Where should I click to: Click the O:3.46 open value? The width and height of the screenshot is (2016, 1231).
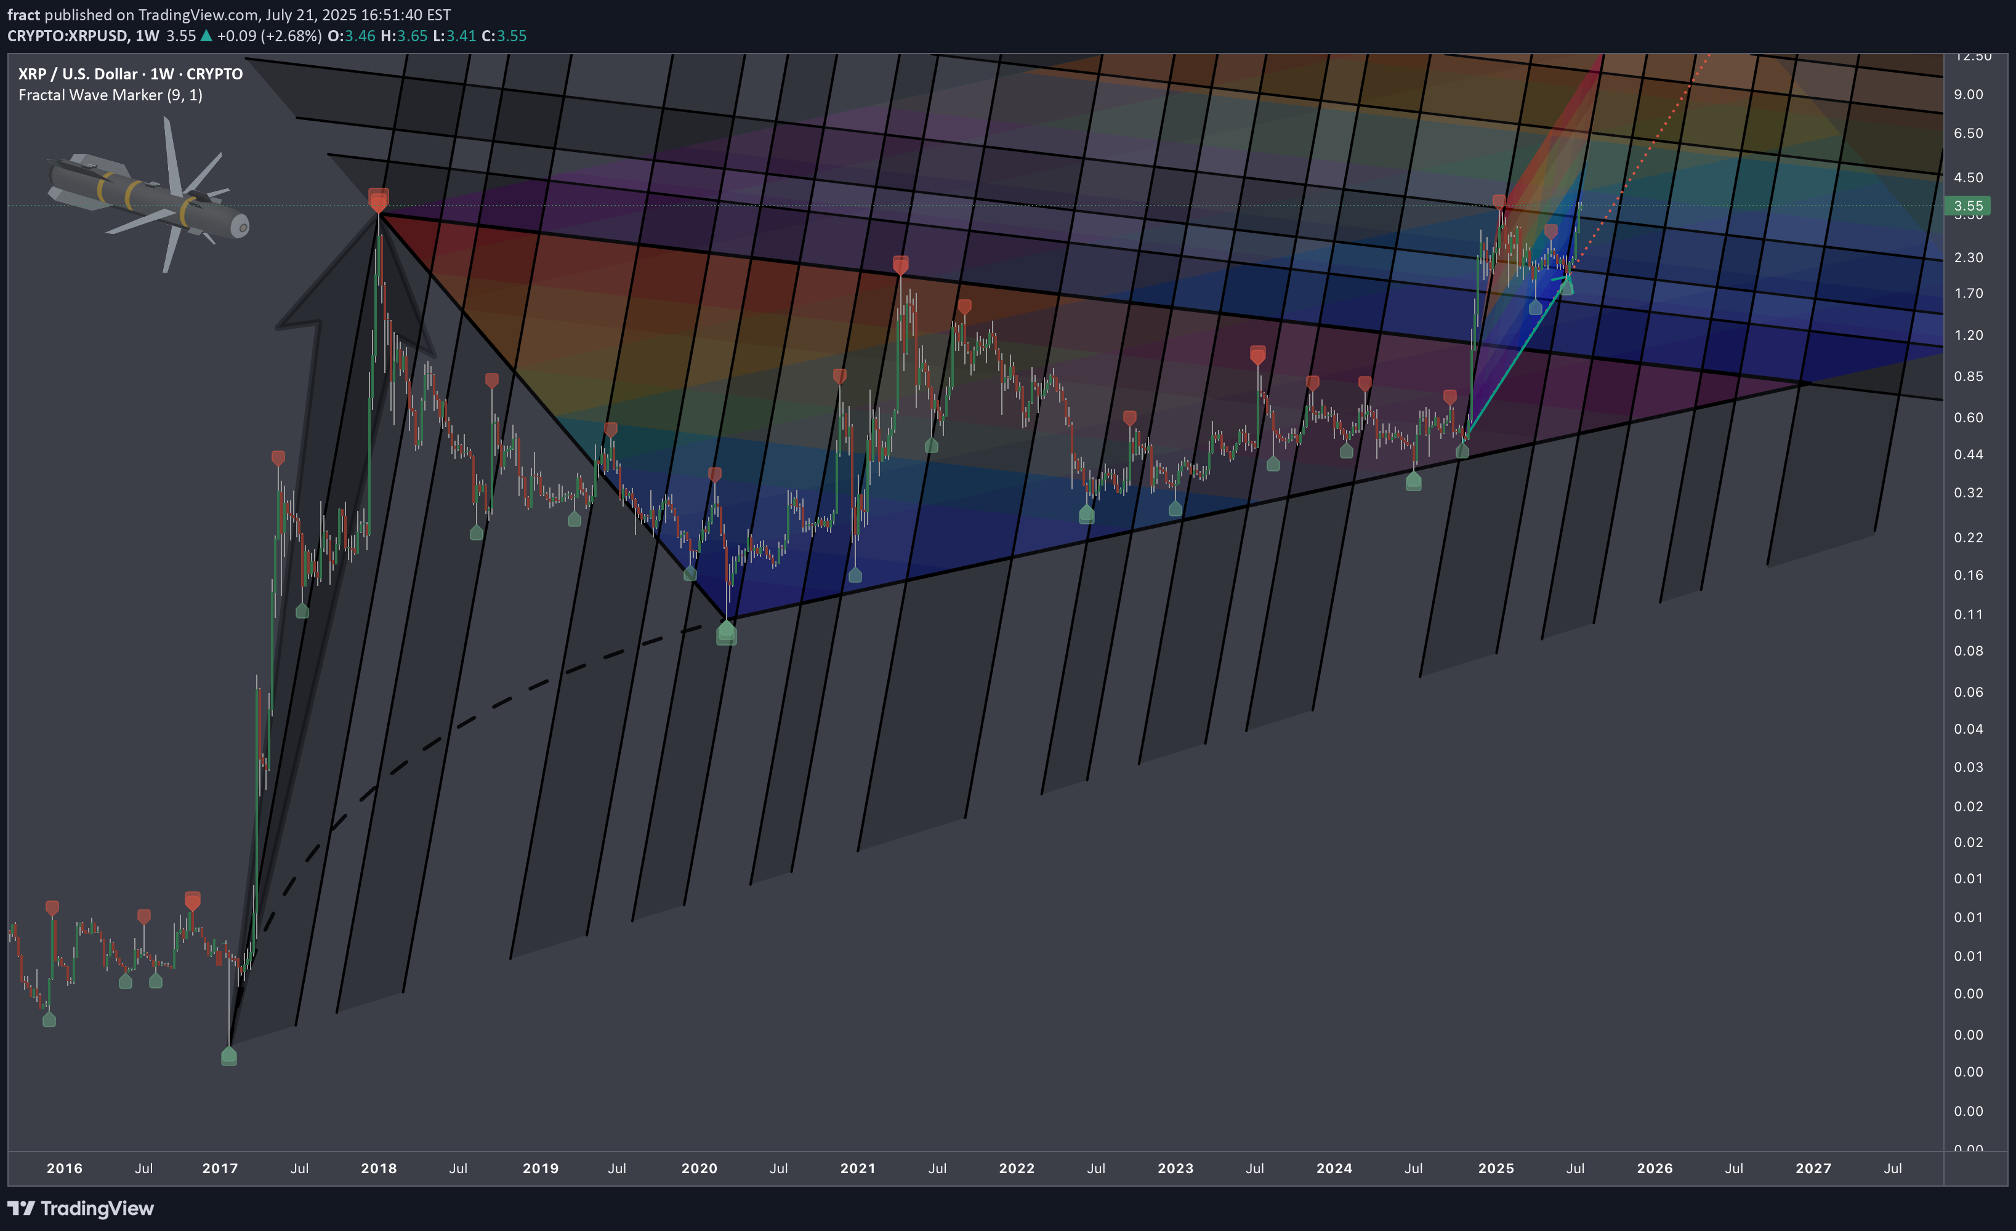[x=351, y=36]
